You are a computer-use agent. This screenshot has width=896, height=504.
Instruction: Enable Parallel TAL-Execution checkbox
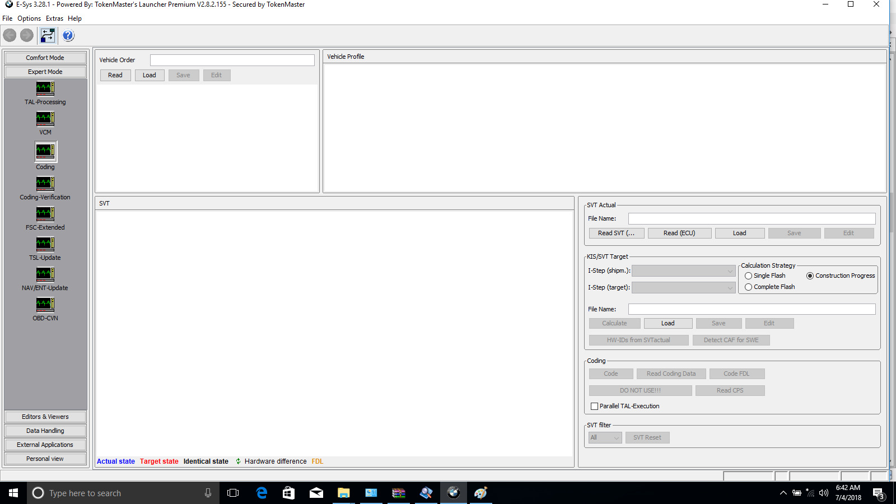pos(595,407)
